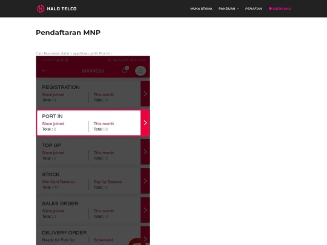Image resolution: width=327 pixels, height=245 pixels.
Task: Open REGISTRATION row chevron arrow
Action: (145, 94)
